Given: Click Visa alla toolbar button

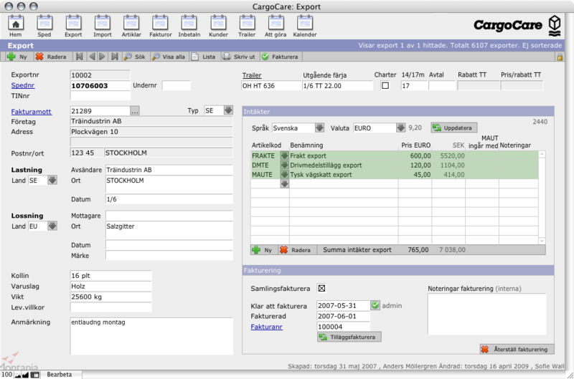Looking at the screenshot, I should pos(169,57).
